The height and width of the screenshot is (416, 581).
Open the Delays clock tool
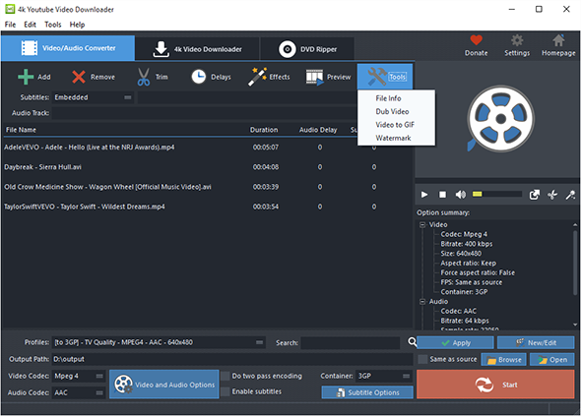211,77
